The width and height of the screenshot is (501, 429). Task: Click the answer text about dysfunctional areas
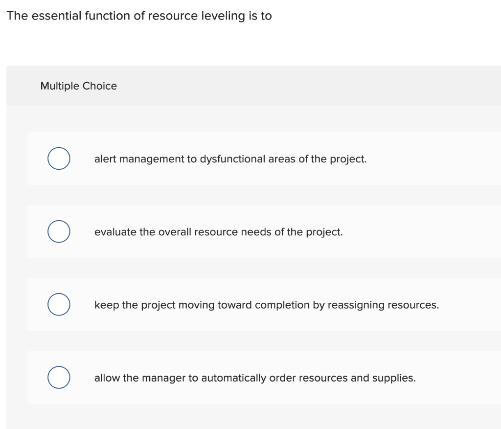[x=230, y=159]
